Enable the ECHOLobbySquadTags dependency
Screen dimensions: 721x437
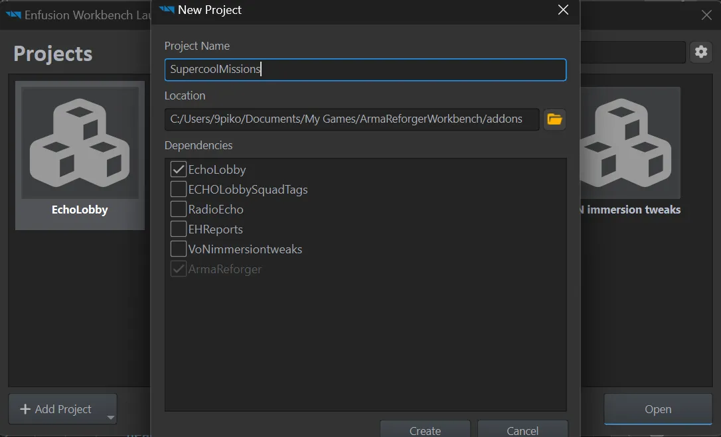[179, 189]
